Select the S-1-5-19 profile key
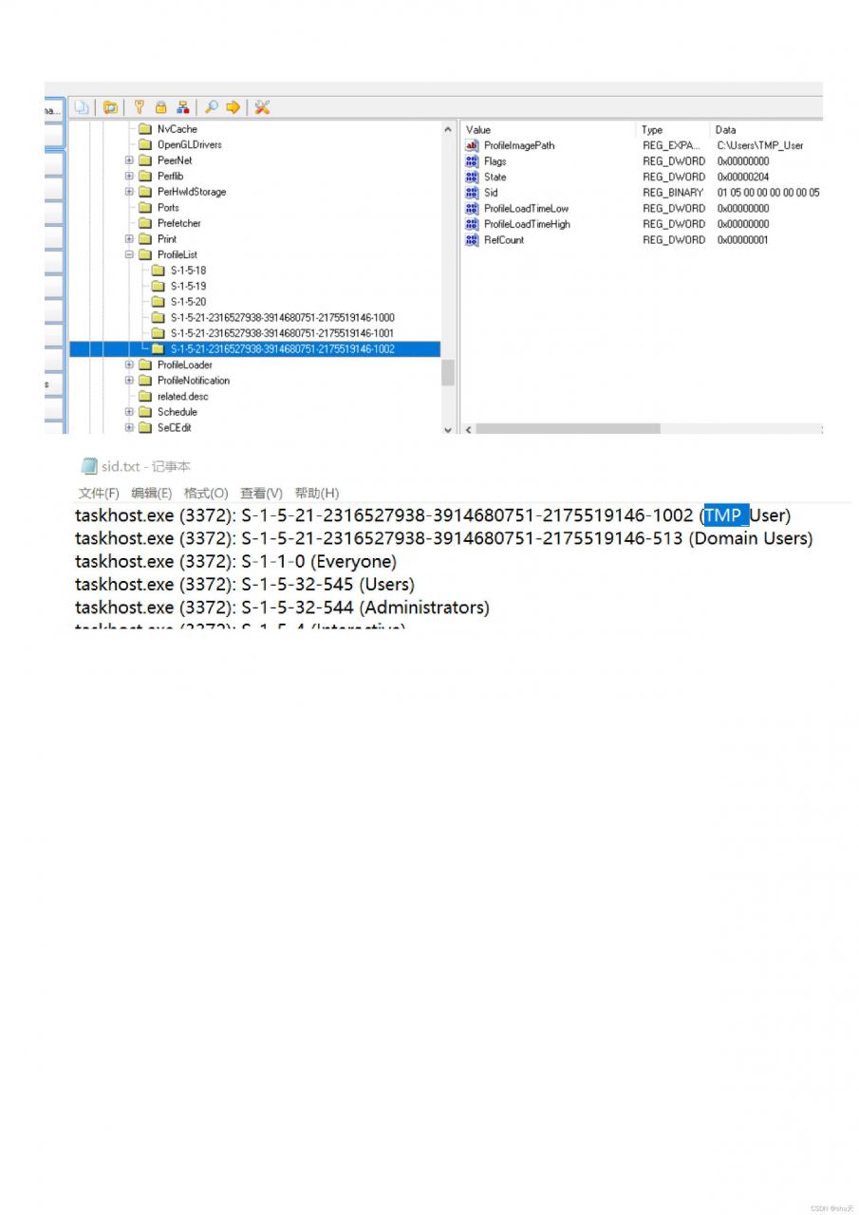This screenshot has height=1215, width=859. [x=188, y=286]
